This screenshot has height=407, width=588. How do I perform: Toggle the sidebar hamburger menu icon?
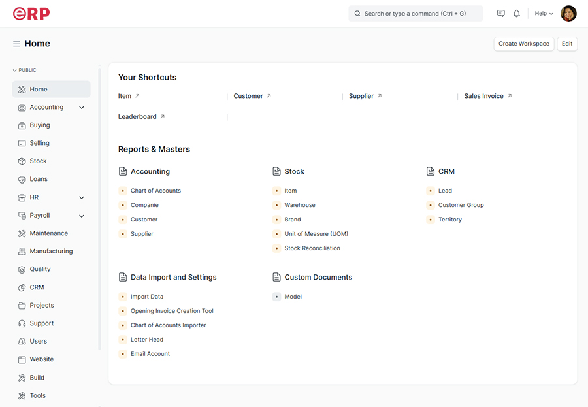click(16, 44)
